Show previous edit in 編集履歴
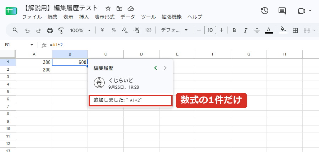319x152 pixels. click(156, 68)
